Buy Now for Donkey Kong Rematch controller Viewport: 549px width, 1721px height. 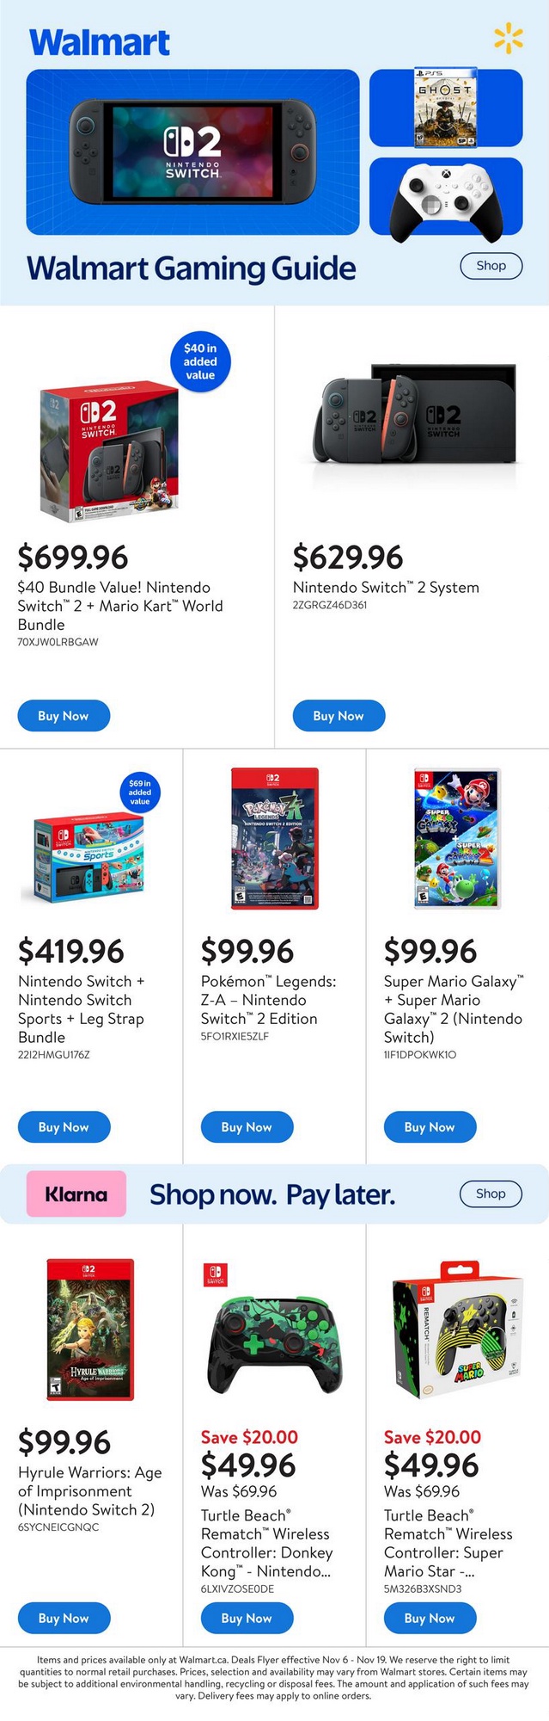247,1618
